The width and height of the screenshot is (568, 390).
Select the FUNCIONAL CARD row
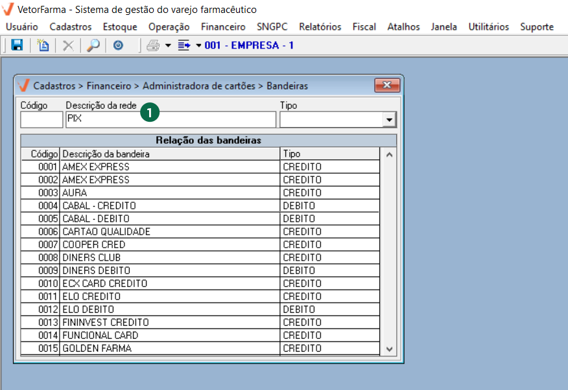[200, 336]
